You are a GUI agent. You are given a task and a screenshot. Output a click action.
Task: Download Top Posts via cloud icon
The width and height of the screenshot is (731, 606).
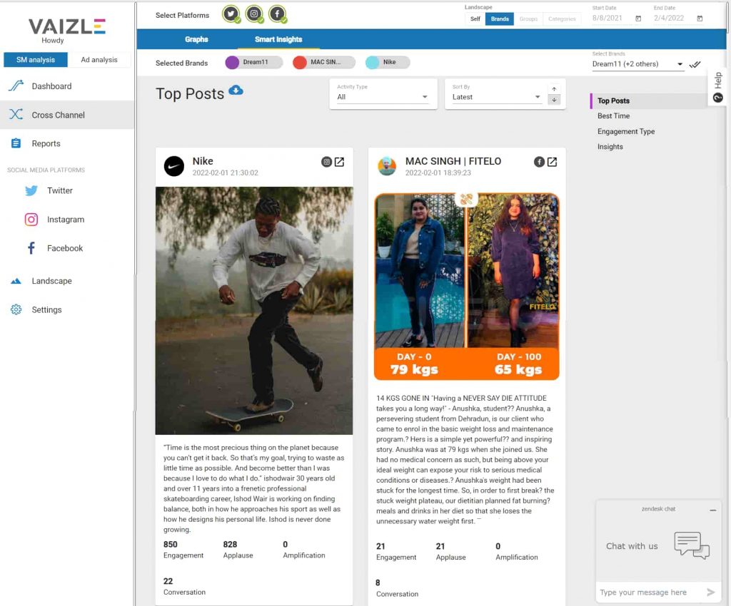click(236, 91)
